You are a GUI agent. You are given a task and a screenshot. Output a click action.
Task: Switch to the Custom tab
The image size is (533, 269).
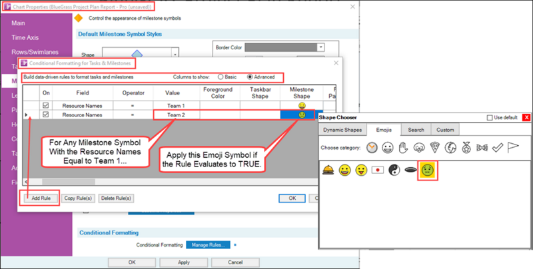pyautogui.click(x=445, y=130)
